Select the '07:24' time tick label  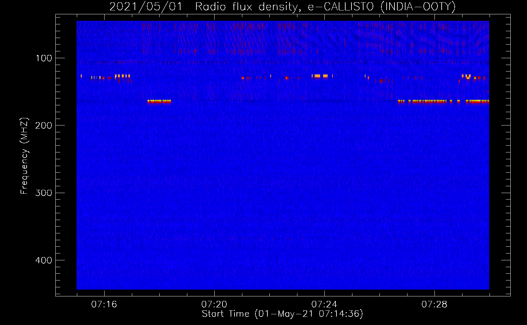[324, 305]
